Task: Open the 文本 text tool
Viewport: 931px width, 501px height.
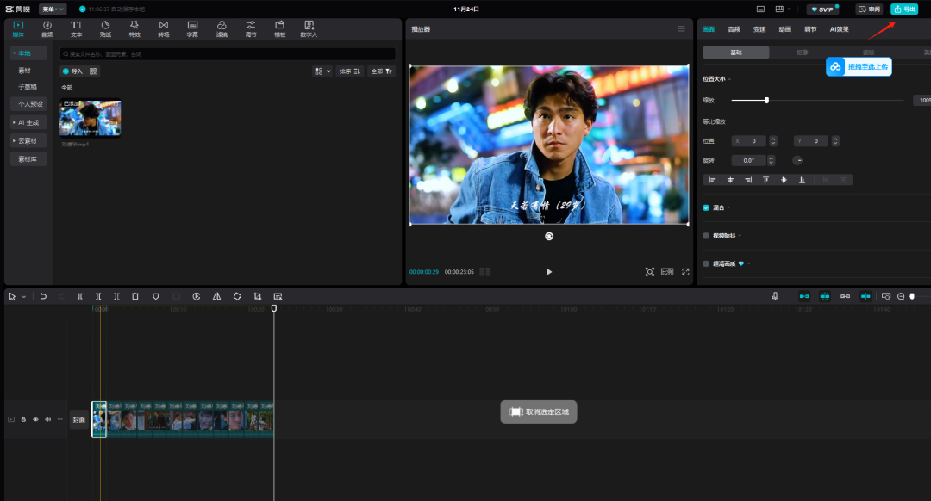Action: pos(77,28)
